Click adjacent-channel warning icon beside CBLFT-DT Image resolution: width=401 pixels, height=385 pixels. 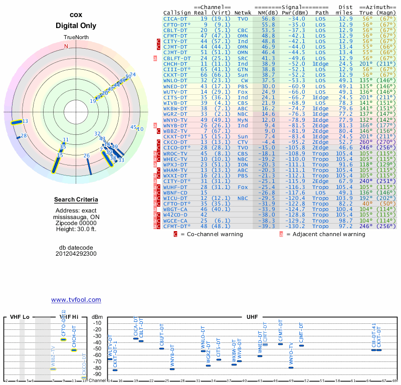155,58
